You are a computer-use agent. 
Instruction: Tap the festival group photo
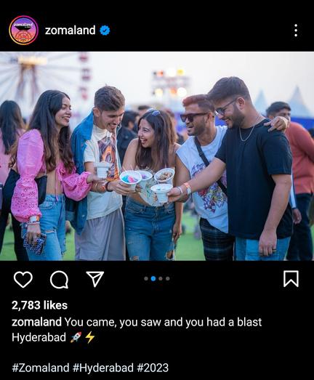point(157,156)
